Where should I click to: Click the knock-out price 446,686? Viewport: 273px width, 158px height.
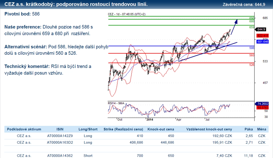167,142
